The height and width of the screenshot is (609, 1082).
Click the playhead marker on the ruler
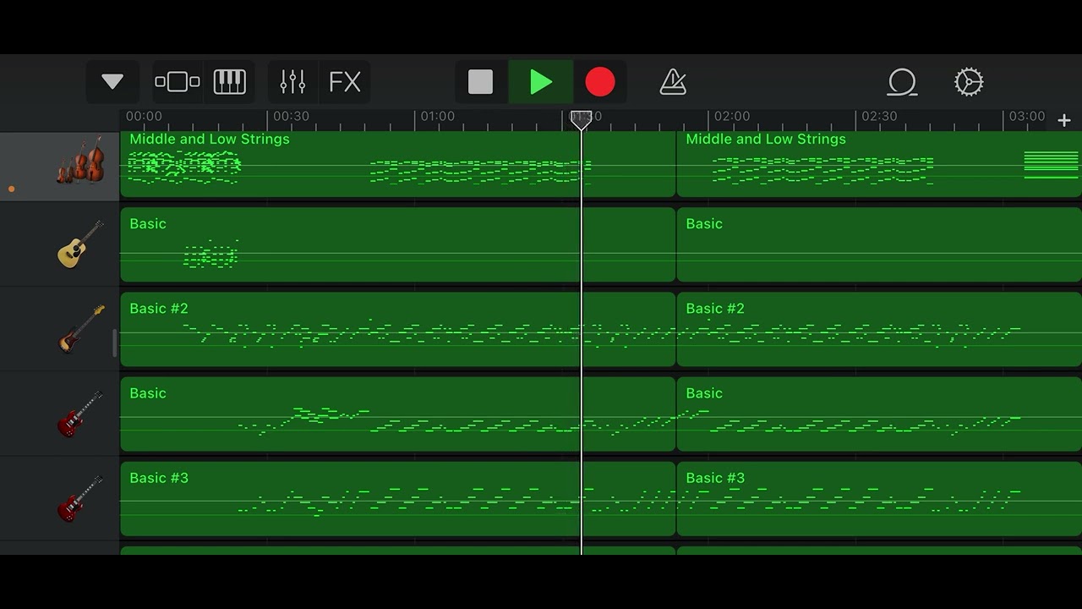click(x=581, y=120)
